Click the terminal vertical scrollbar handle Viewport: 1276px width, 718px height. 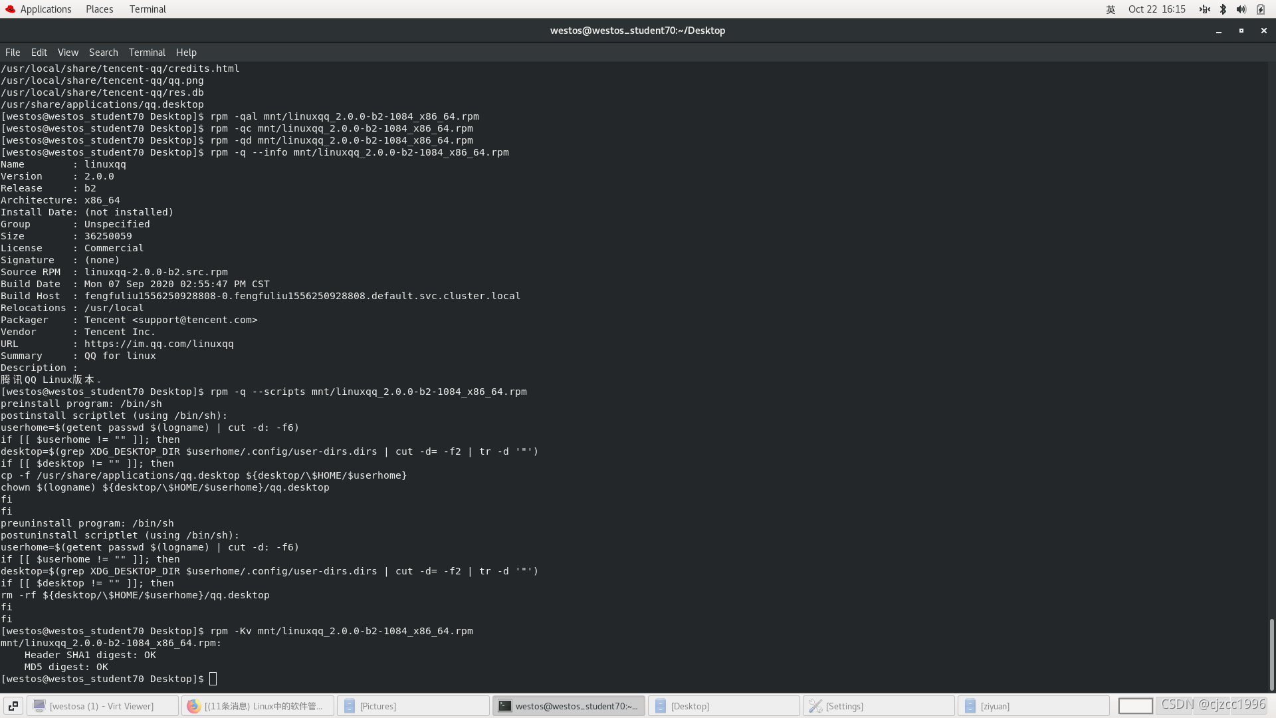(x=1271, y=654)
